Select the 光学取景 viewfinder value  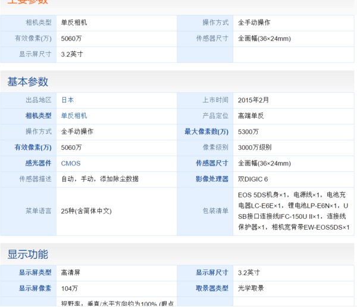point(251,289)
